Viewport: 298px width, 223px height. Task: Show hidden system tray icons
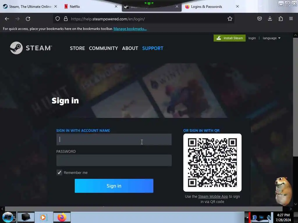(247, 217)
